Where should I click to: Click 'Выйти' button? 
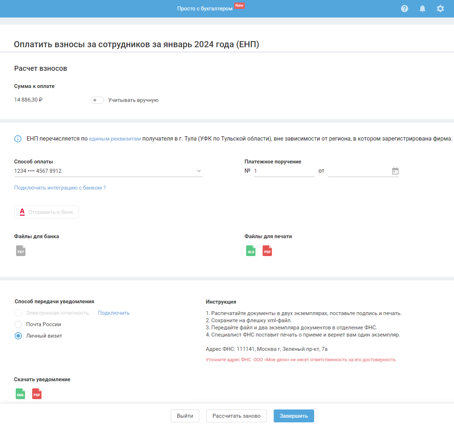click(185, 416)
